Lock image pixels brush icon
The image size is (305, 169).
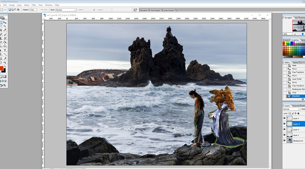click(x=292, y=113)
